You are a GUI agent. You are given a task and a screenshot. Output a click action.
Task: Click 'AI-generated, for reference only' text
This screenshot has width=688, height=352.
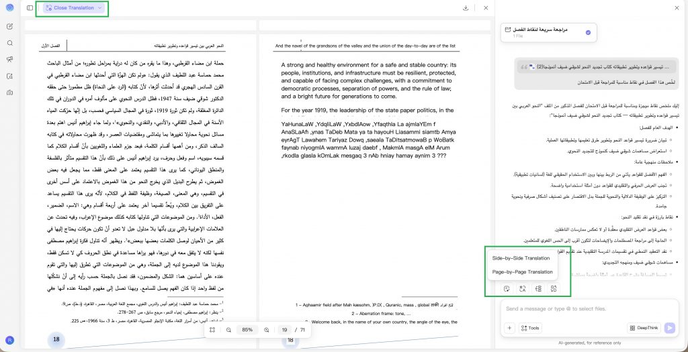point(590,343)
